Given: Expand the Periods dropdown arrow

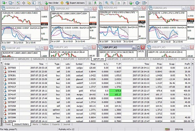Looking at the screenshot, I should coord(140,3).
